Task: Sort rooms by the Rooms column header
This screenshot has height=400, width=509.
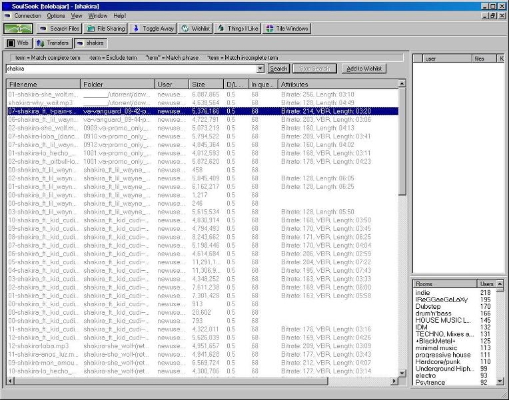Action: 445,284
